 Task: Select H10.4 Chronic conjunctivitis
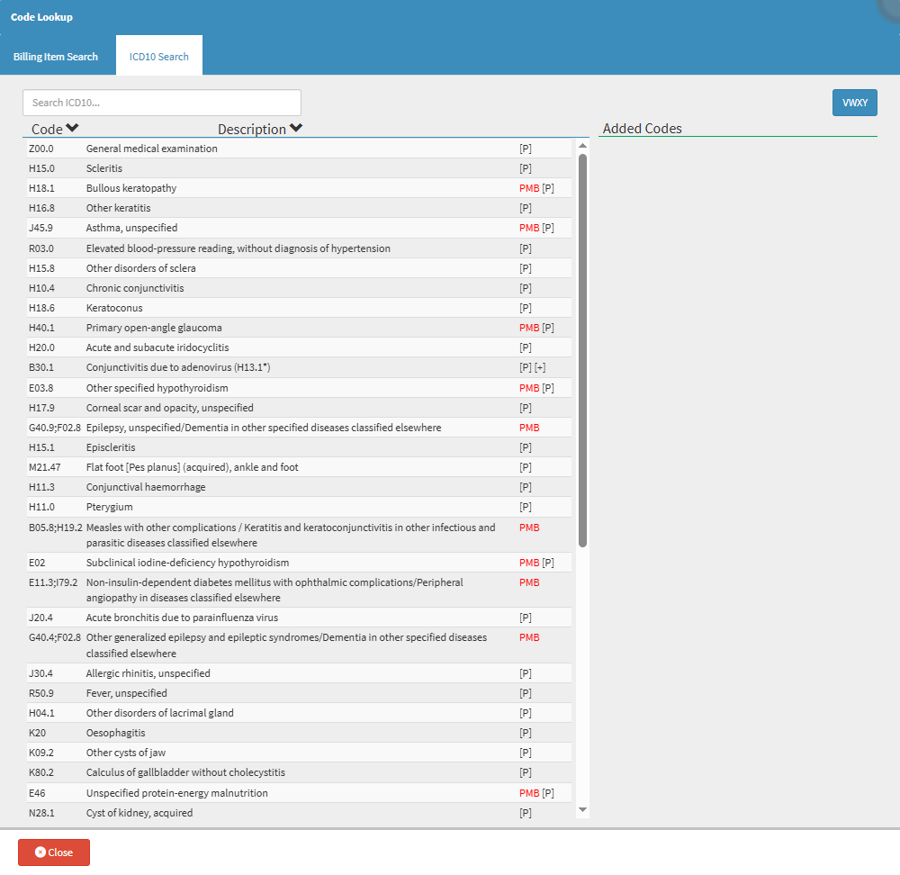(299, 288)
